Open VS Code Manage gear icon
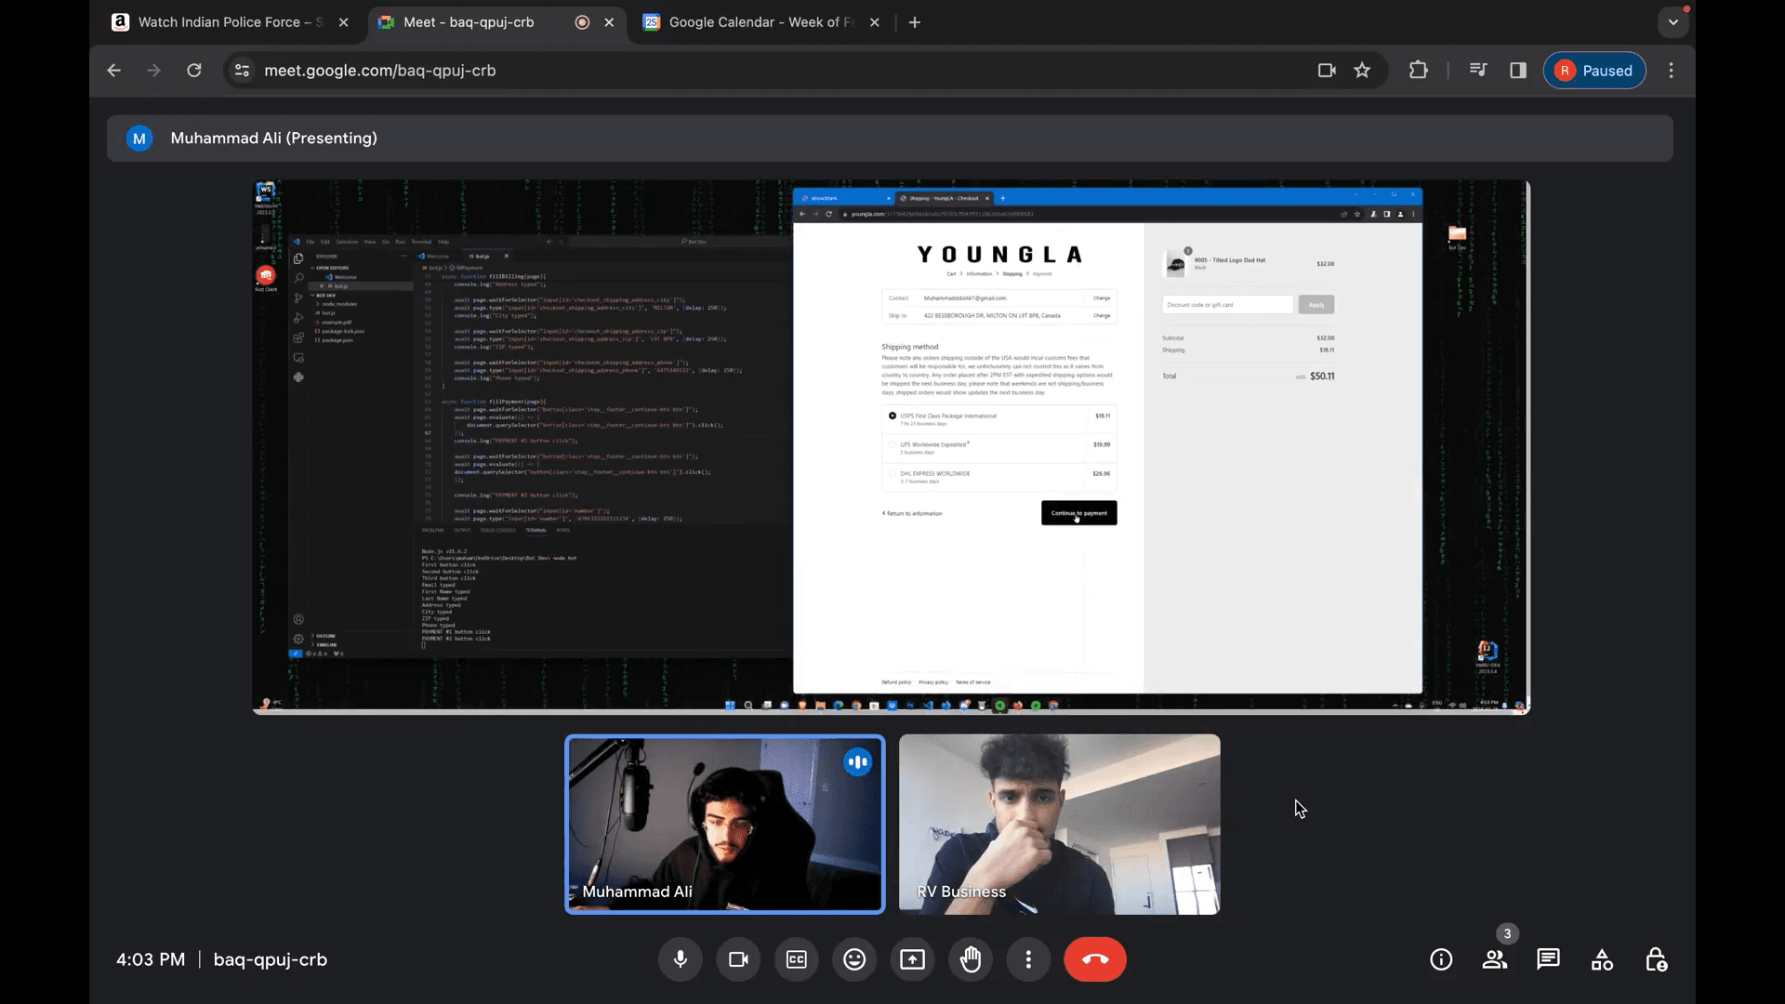1785x1004 pixels. click(x=298, y=639)
